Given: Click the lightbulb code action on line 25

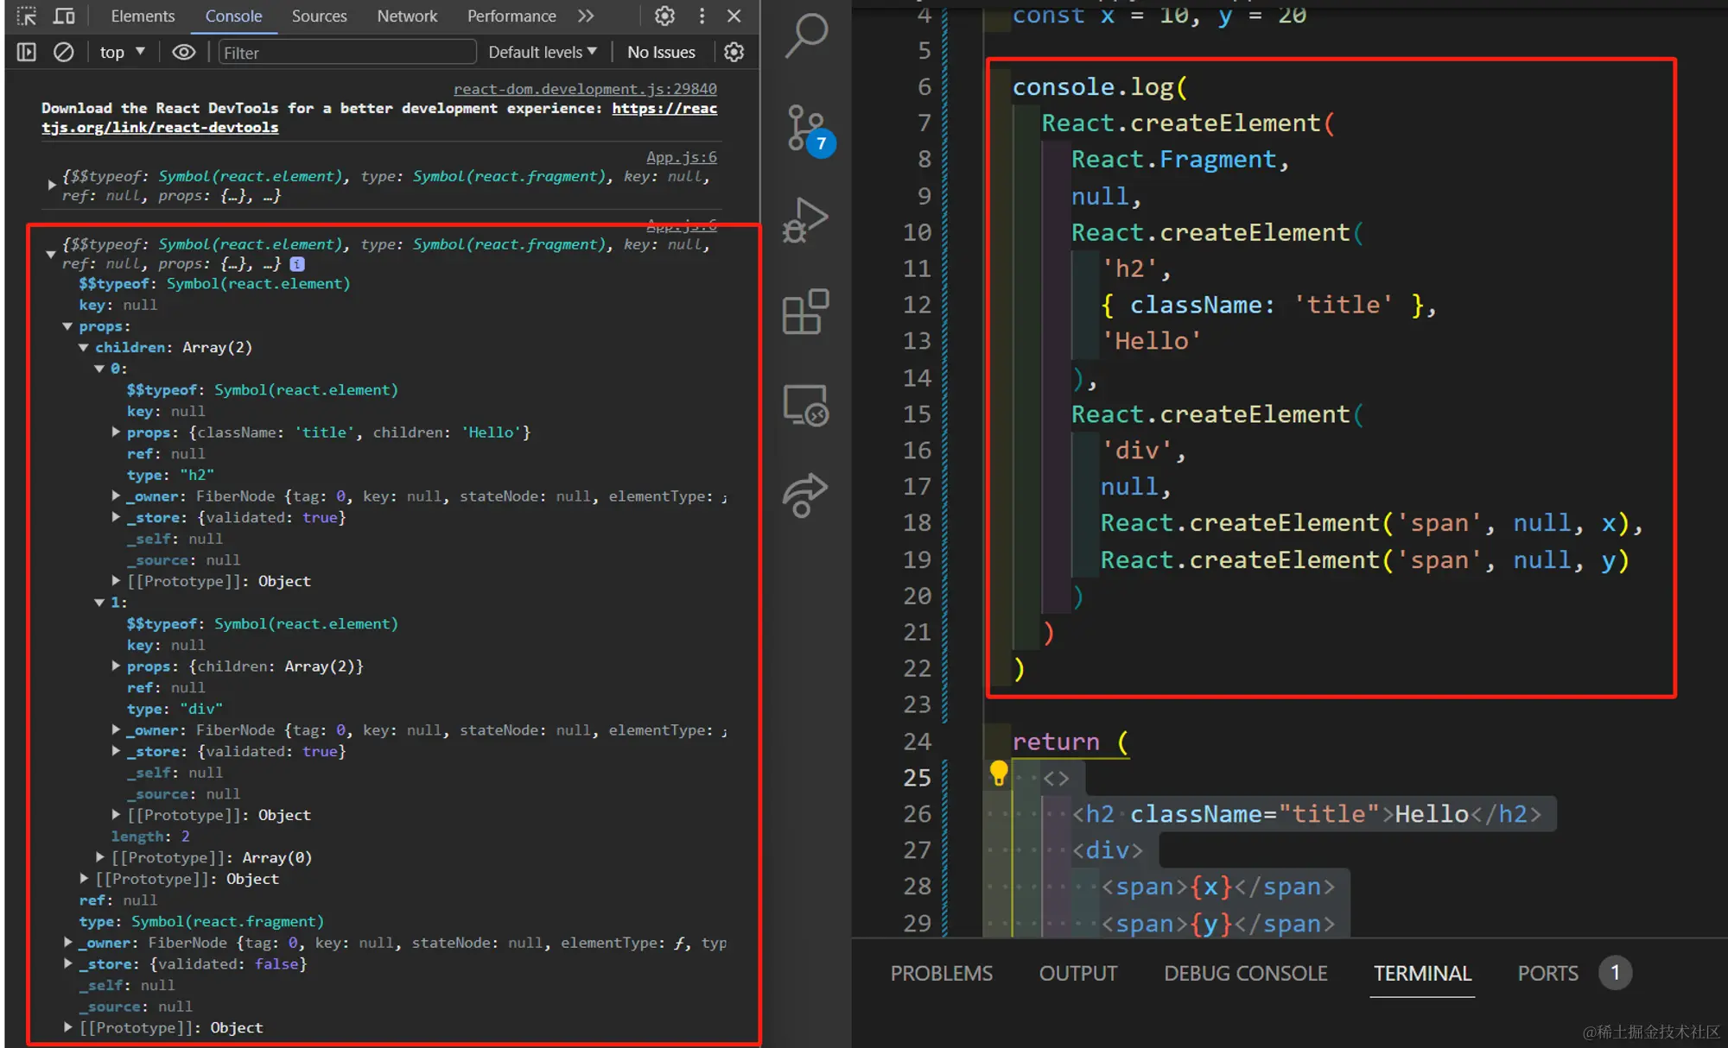Looking at the screenshot, I should pos(998,772).
